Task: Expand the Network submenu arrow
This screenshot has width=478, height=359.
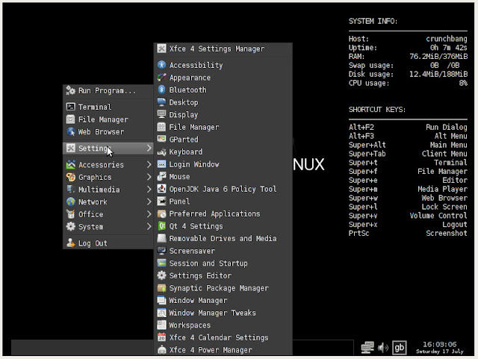Action: (x=149, y=202)
